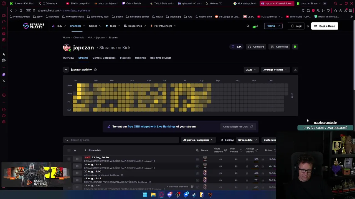
Task: Play the 20 Aug, 17:00 stream row
Action: tap(77, 173)
